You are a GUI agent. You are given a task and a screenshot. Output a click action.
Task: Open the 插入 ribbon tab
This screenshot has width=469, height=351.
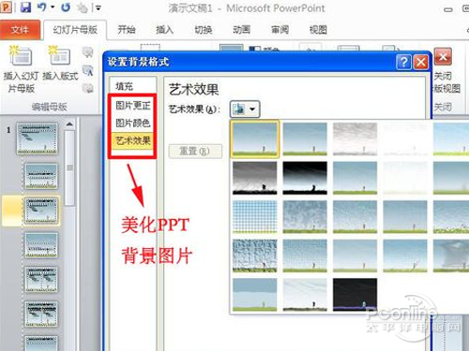pos(164,30)
